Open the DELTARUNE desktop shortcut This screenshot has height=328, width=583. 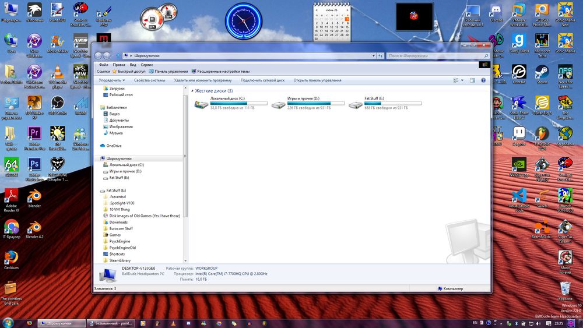tap(57, 170)
